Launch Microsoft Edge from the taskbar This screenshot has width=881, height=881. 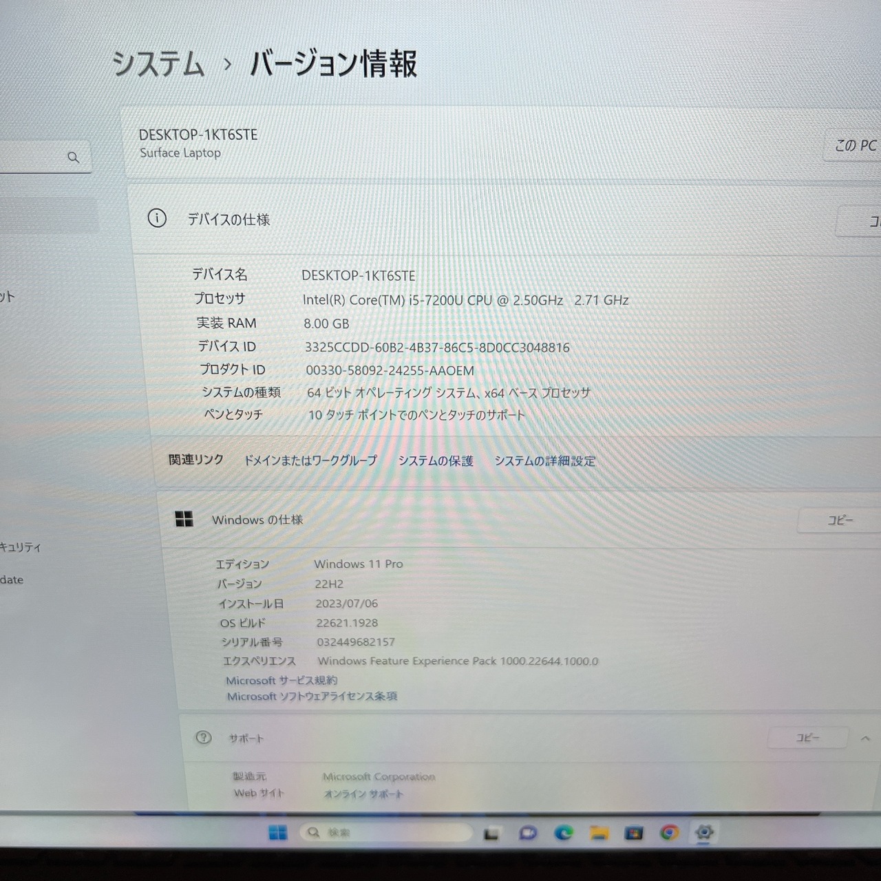tap(564, 834)
